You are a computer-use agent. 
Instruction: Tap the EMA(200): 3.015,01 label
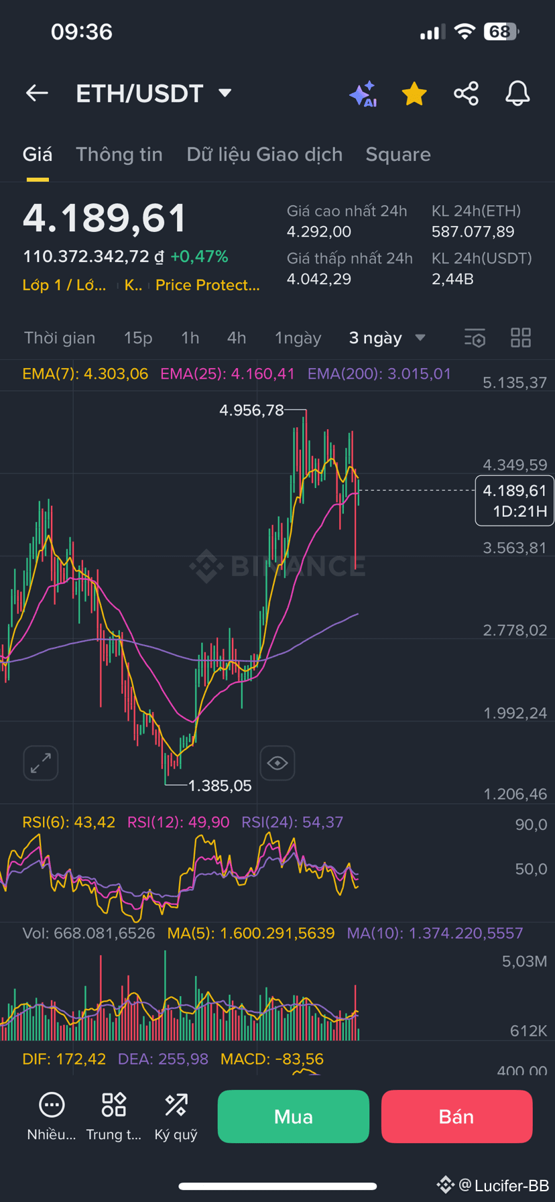point(379,373)
